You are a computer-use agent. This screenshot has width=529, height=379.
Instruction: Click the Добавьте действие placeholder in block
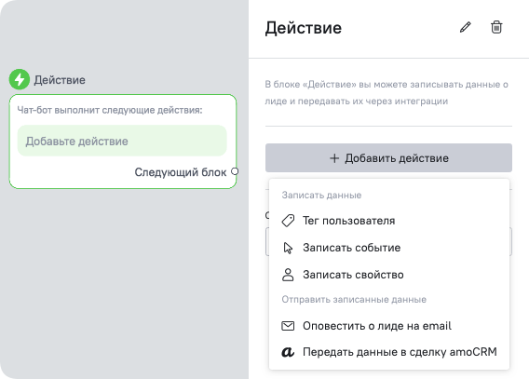122,141
